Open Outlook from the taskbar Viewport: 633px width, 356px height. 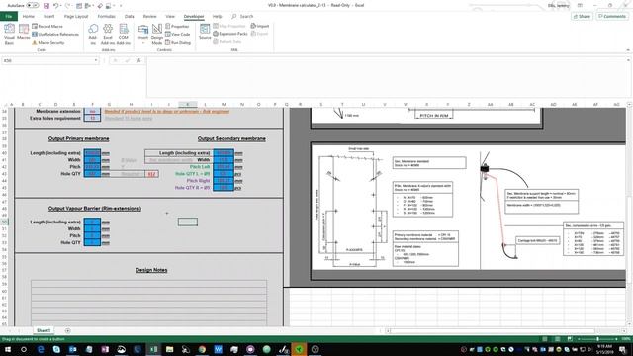tap(72, 349)
